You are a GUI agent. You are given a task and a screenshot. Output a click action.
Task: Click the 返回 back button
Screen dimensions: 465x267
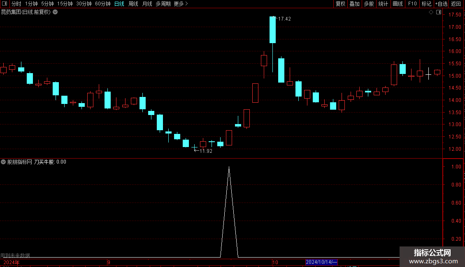pos(456,4)
